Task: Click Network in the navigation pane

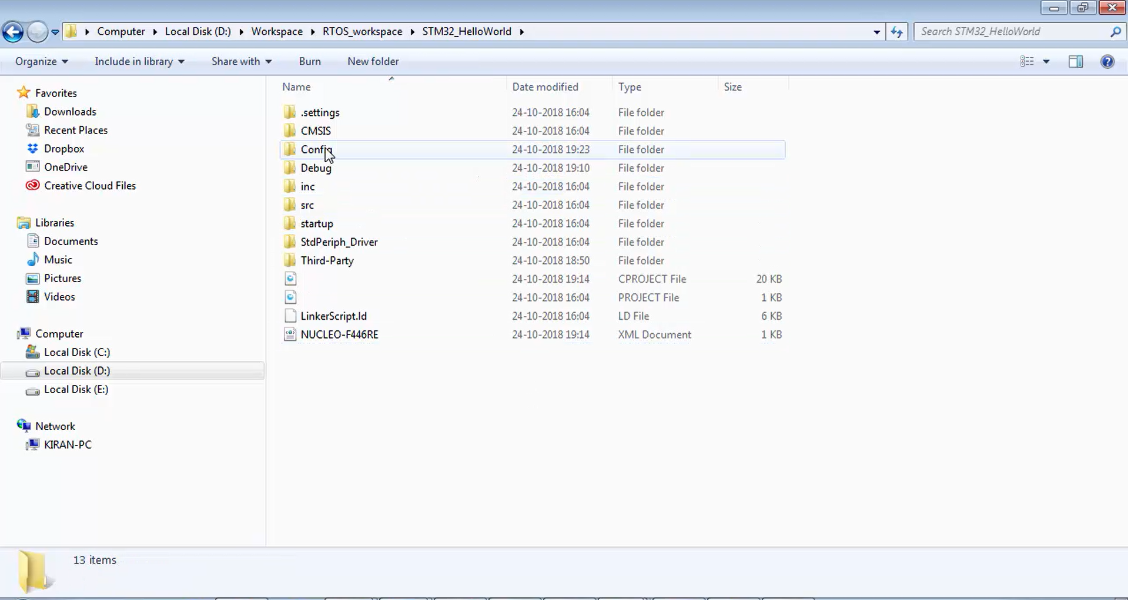Action: pos(55,427)
